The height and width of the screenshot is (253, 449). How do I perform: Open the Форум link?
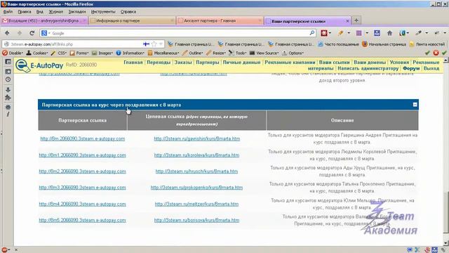(x=411, y=69)
